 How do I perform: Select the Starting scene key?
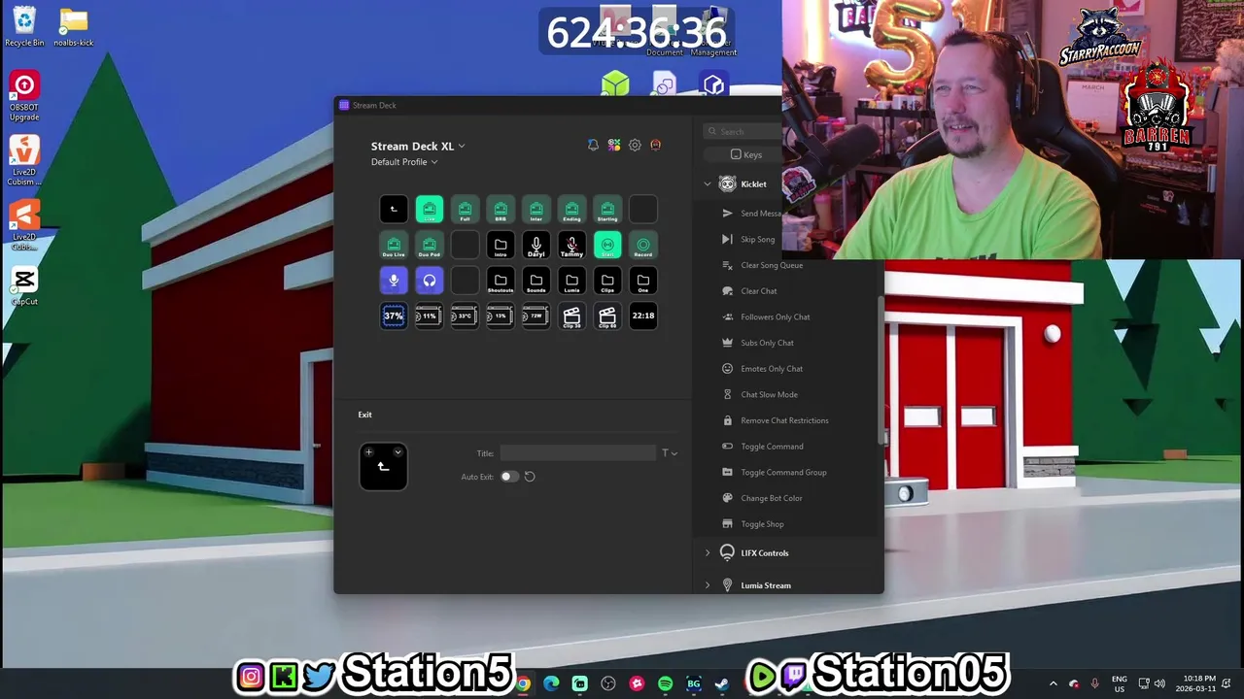tap(607, 209)
